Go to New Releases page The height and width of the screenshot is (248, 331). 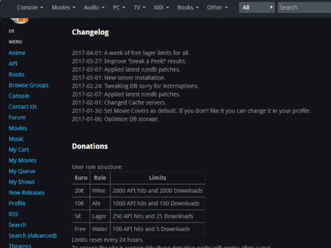click(x=26, y=193)
